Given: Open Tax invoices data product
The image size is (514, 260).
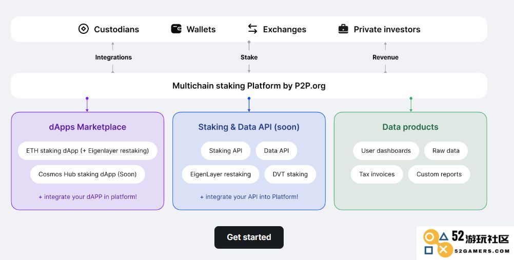Looking at the screenshot, I should coord(377,174).
